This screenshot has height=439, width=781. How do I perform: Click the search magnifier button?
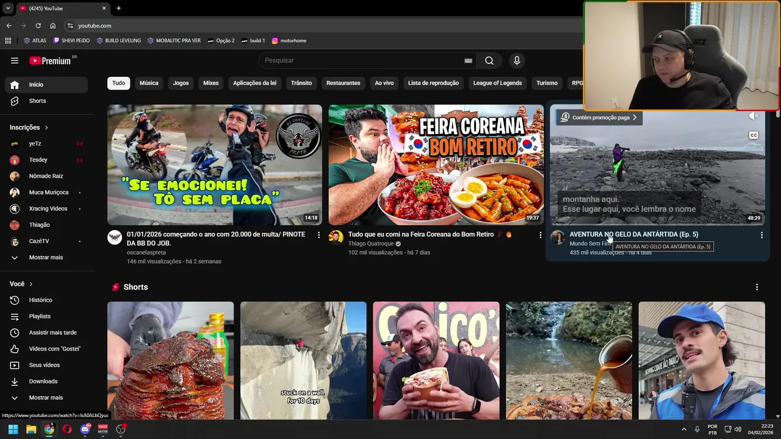[489, 60]
